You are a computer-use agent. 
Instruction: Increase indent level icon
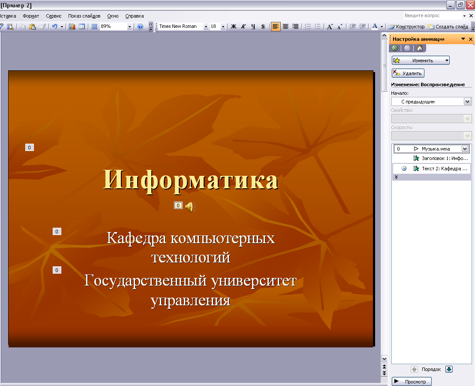[x=362, y=27]
